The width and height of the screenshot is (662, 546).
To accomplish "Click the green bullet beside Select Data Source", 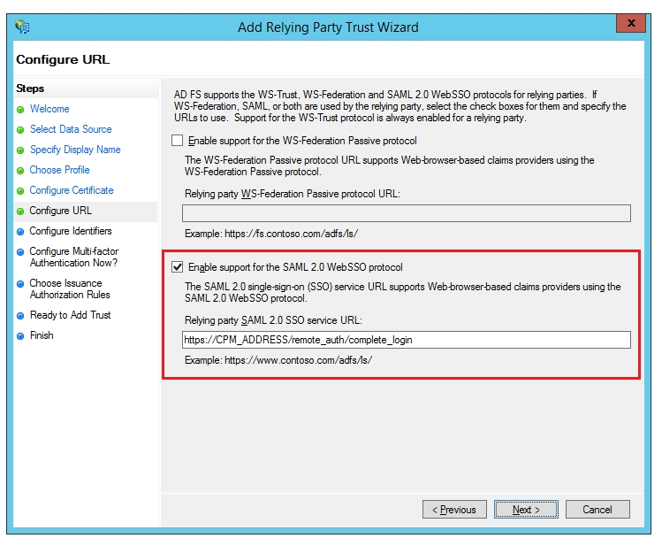I will click(20, 130).
